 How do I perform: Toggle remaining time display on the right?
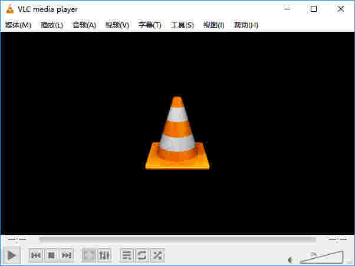(337, 239)
